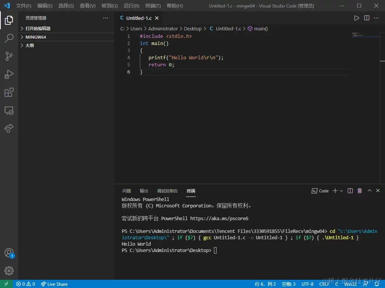Click the main() symbol breadcrumb

(x=258, y=28)
